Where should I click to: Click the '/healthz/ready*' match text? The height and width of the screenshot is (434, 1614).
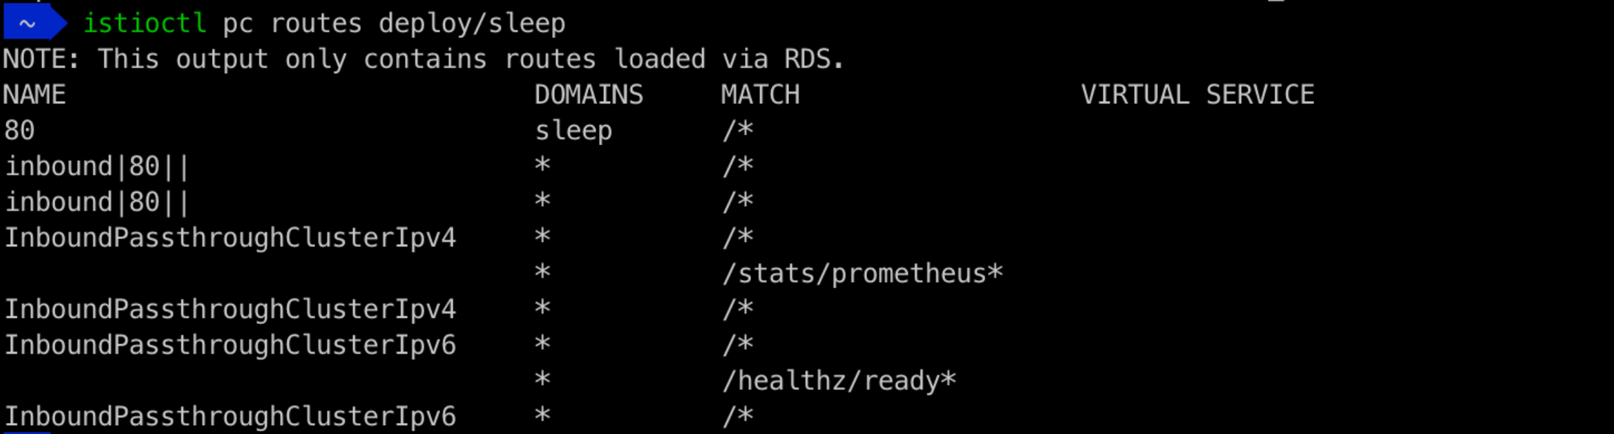coord(839,381)
